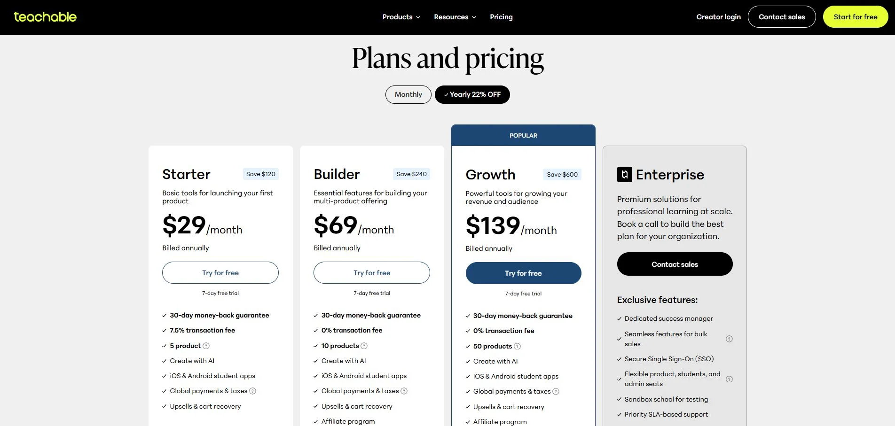Viewport: 895px width, 426px height.
Task: Open the help tooltip for Builder's Global payments & taxes
Action: [x=405, y=391]
